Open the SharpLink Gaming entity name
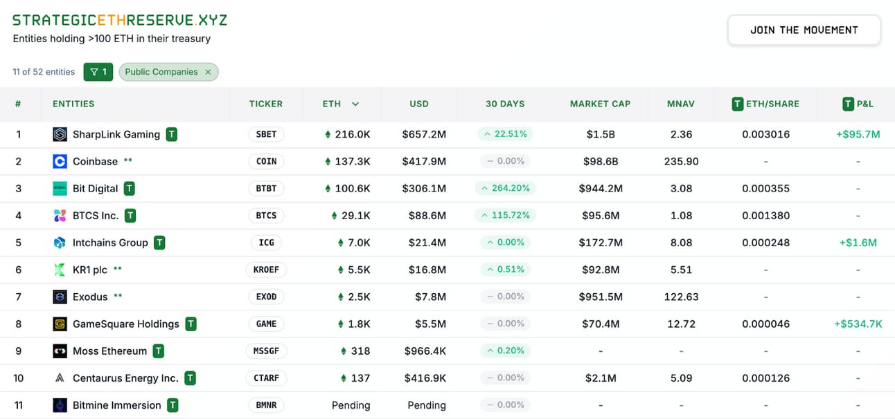 116,134
